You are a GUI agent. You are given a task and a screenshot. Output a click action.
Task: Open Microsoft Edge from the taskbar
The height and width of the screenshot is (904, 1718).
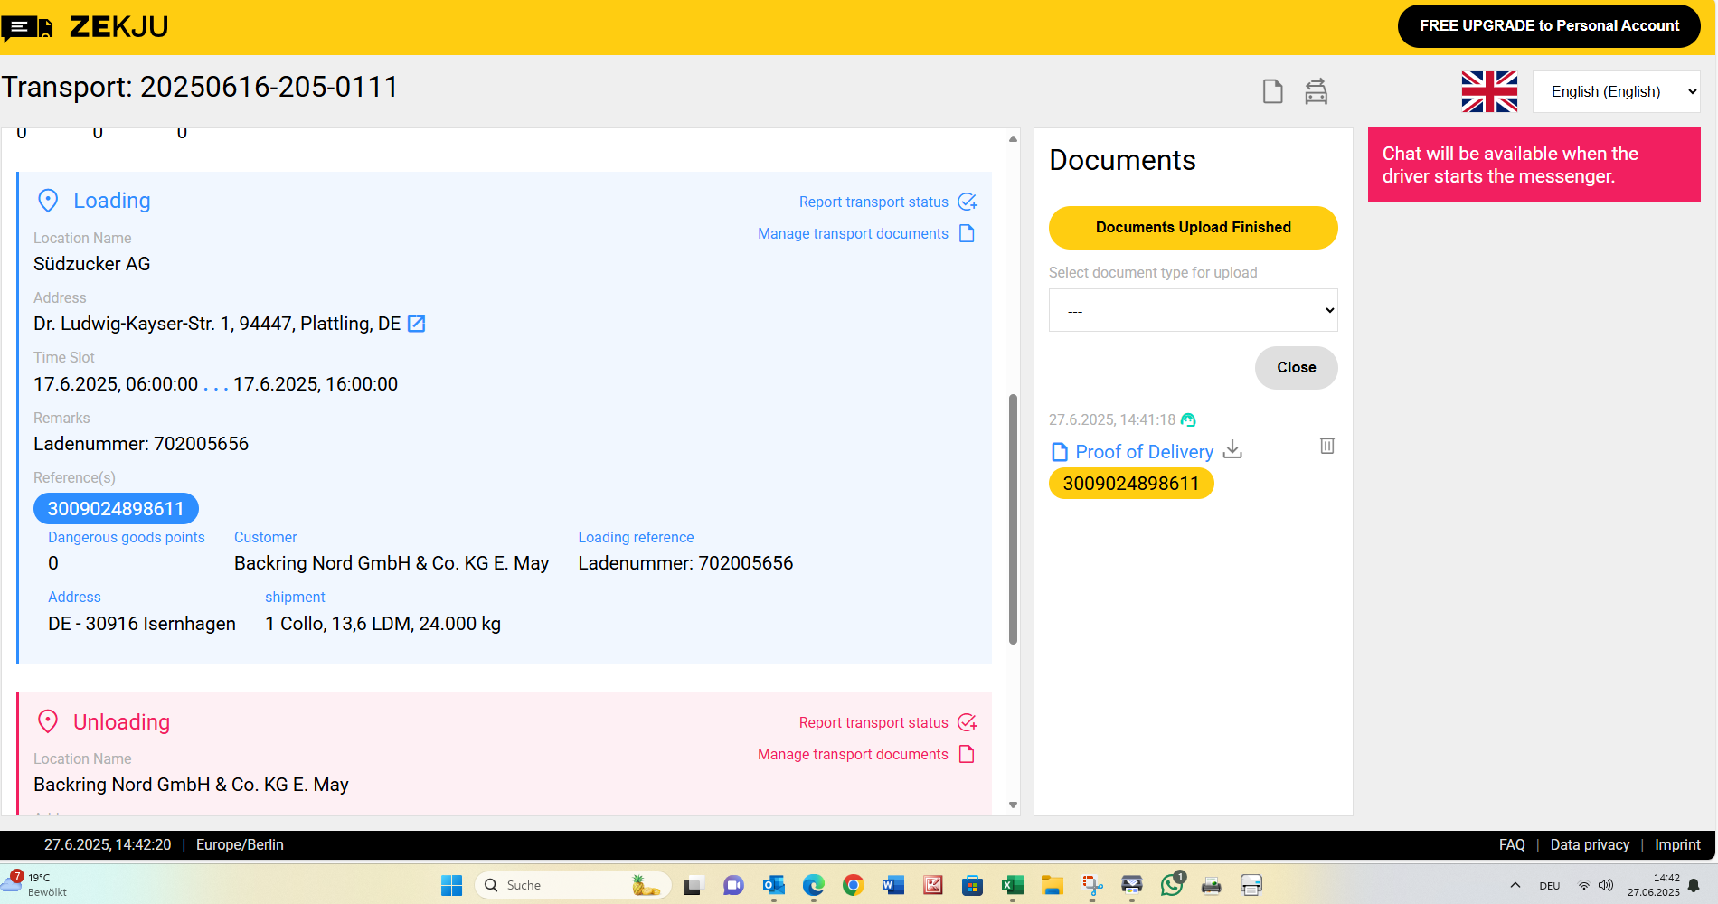click(813, 885)
